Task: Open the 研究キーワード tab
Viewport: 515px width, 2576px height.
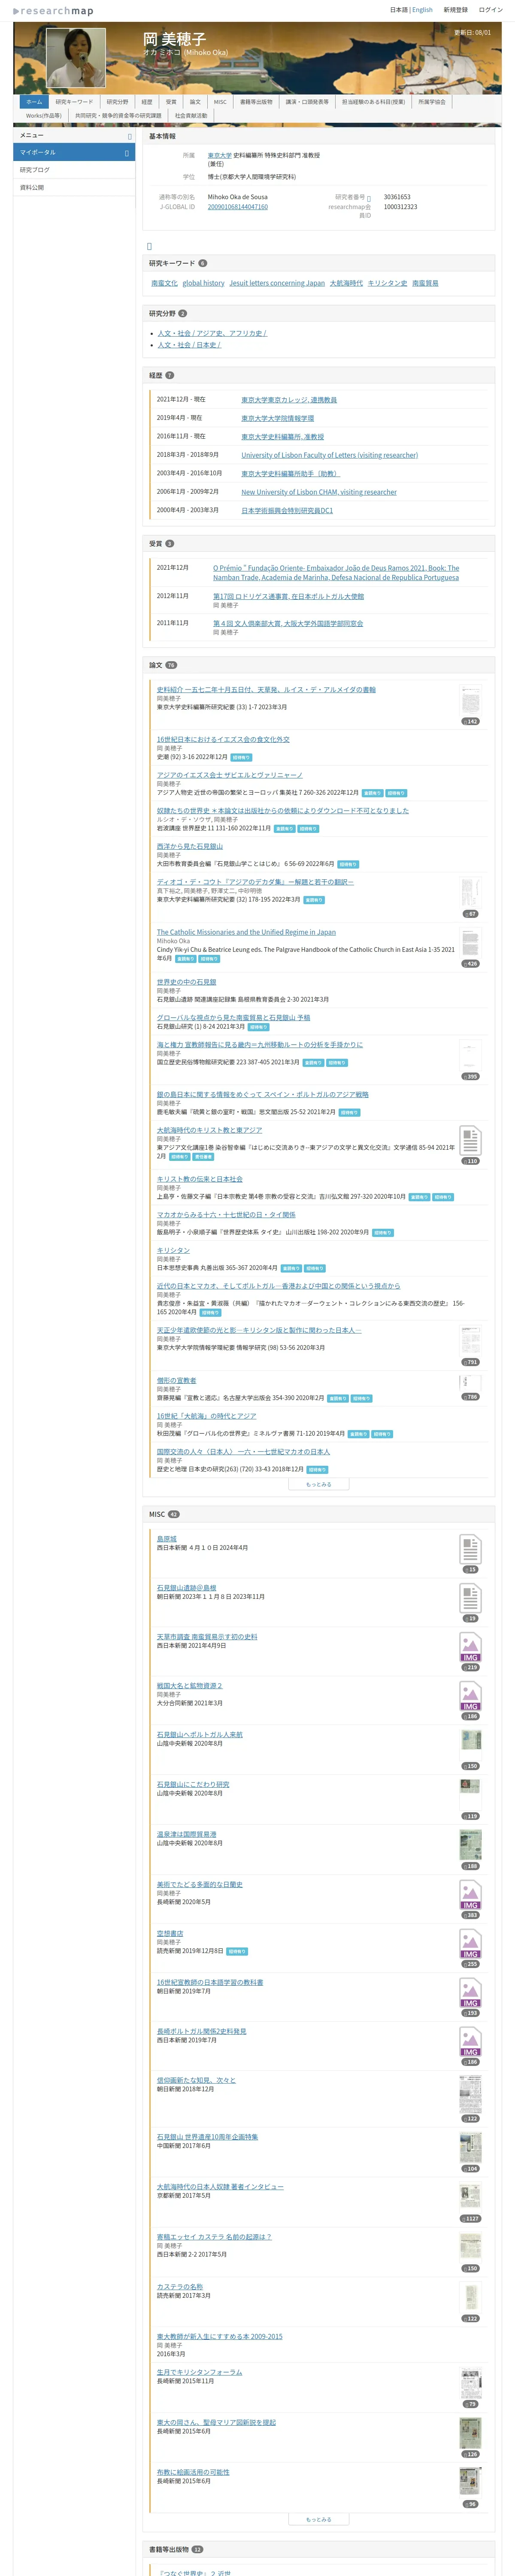Action: 74,102
